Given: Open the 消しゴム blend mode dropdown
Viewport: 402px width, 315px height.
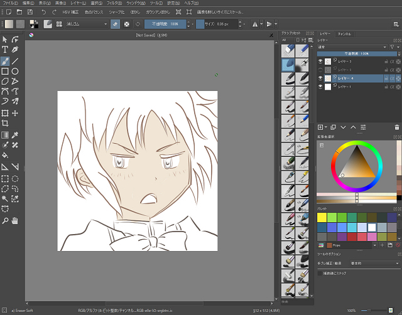Looking at the screenshot, I should [x=84, y=24].
